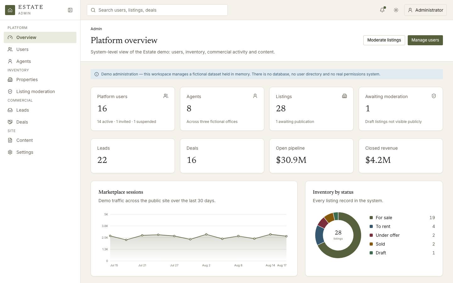Open the notifications bell
The height and width of the screenshot is (283, 453).
point(382,10)
